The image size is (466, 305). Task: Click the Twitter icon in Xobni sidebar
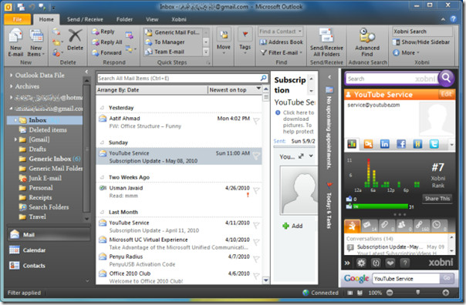point(434,144)
